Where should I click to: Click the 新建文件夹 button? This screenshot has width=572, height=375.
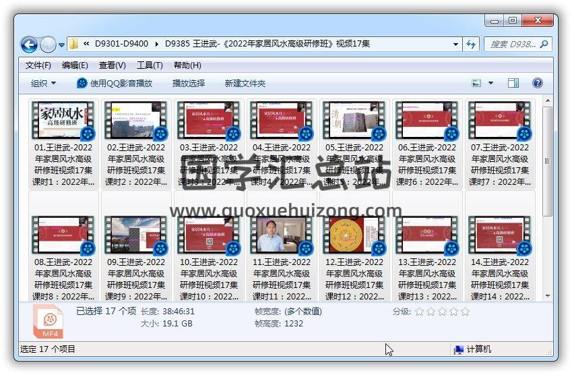pos(245,83)
